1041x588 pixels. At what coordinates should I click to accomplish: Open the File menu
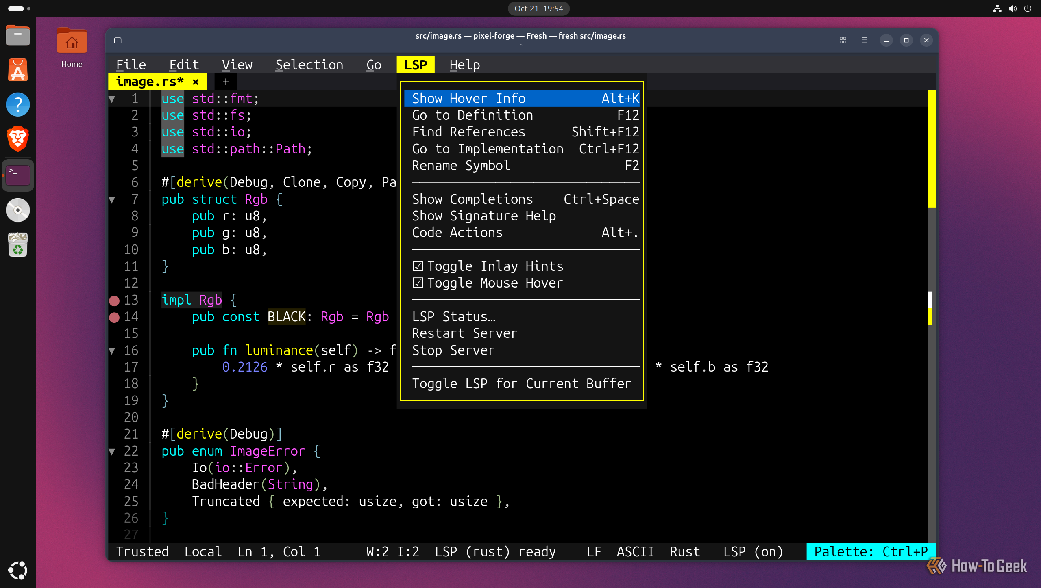[131, 65]
